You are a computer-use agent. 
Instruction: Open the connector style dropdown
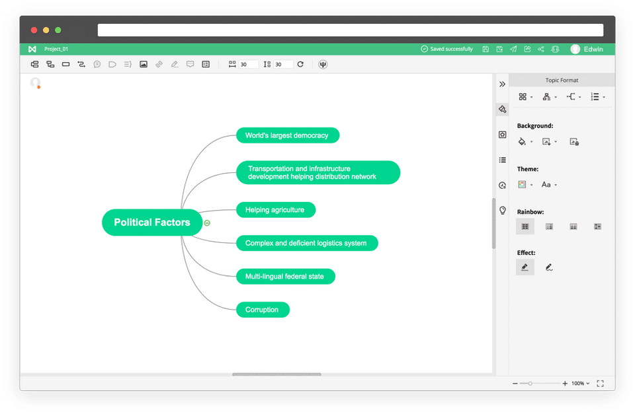click(x=574, y=96)
